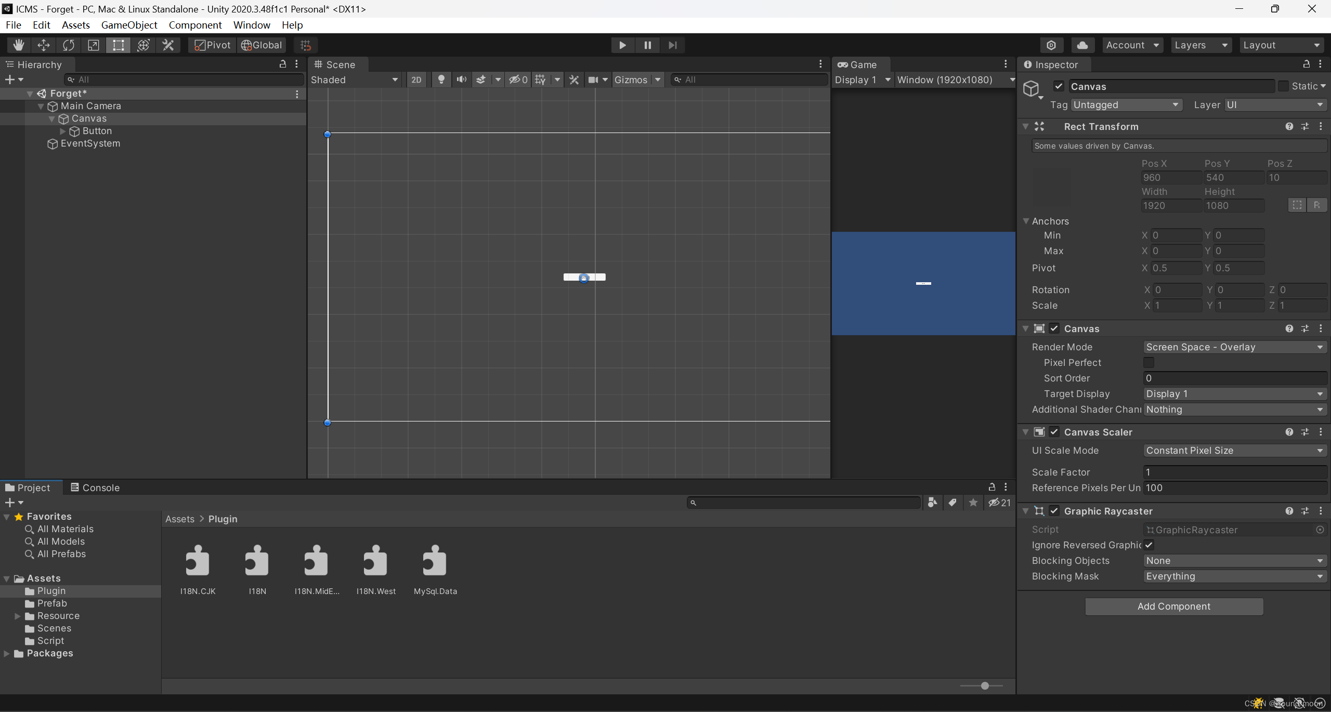Open UI Scale Mode dropdown in CanvasScaler
The image size is (1331, 712).
click(x=1232, y=450)
